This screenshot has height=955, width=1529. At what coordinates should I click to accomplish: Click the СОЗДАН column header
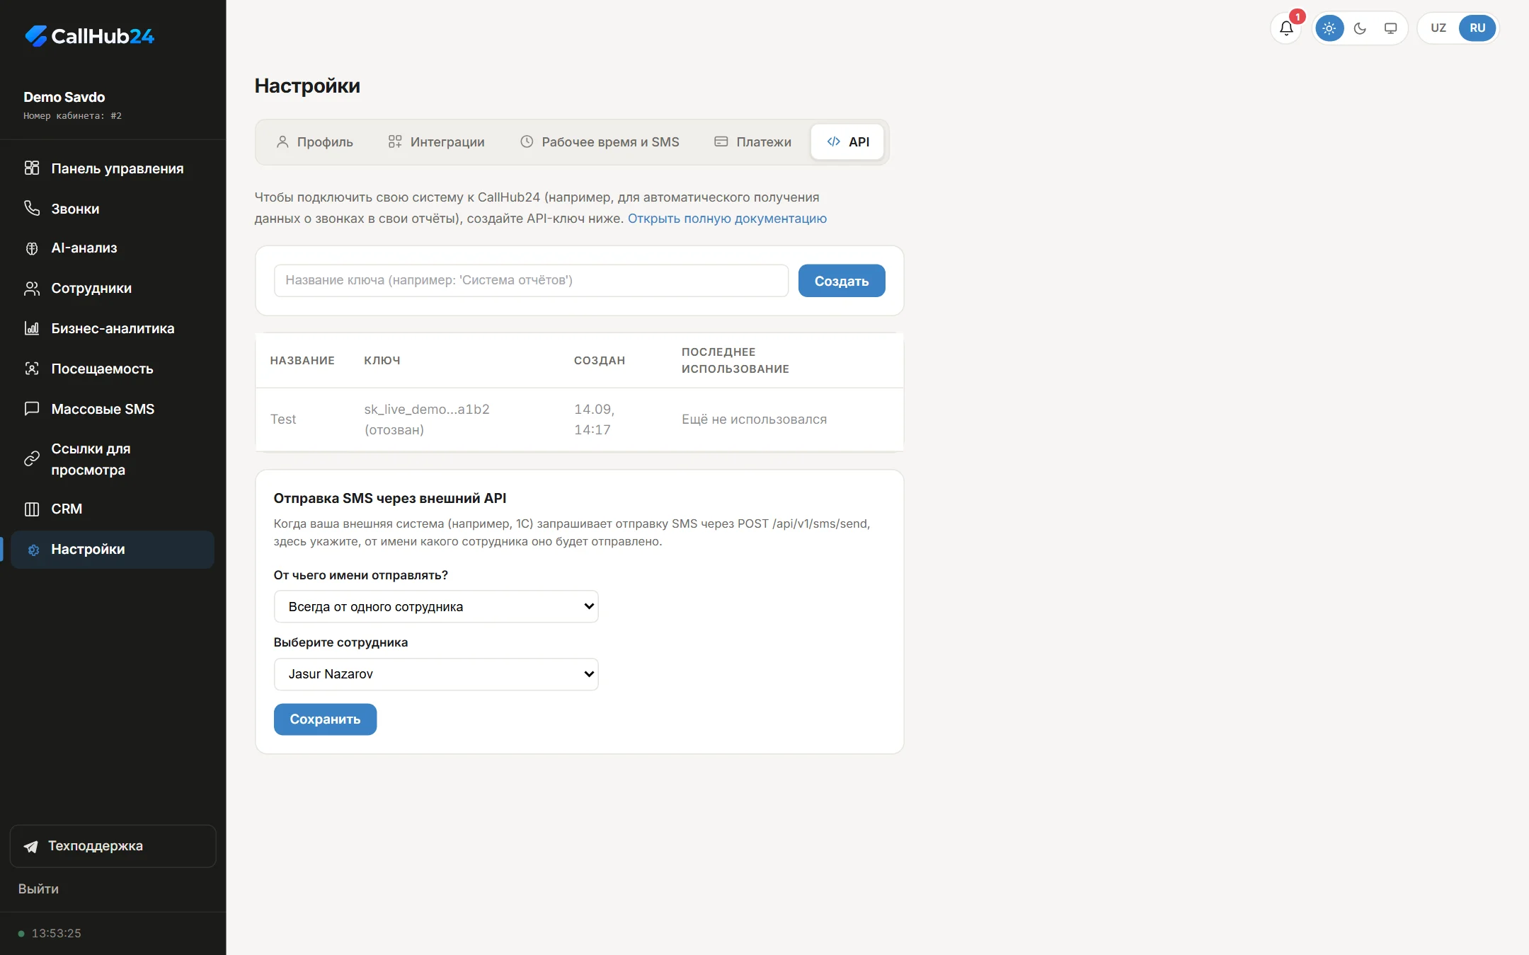pos(600,361)
